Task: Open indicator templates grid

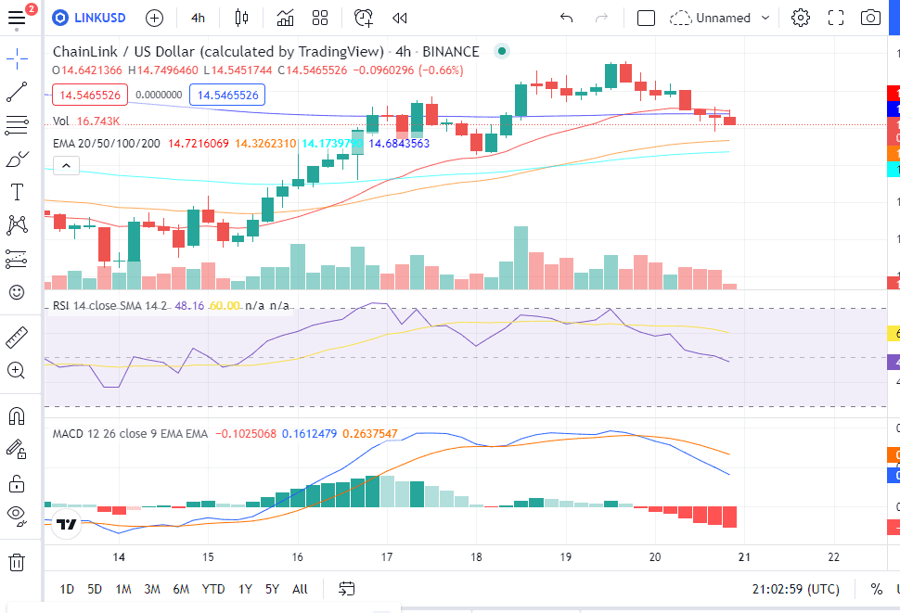Action: [x=320, y=19]
